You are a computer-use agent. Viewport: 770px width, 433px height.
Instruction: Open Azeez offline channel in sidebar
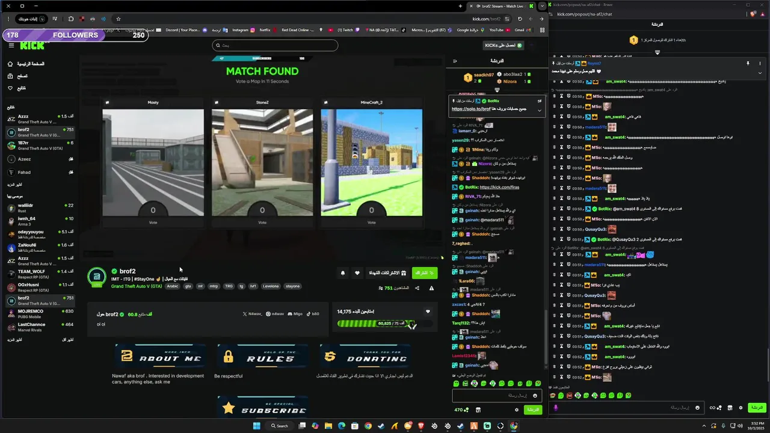pyautogui.click(x=41, y=159)
